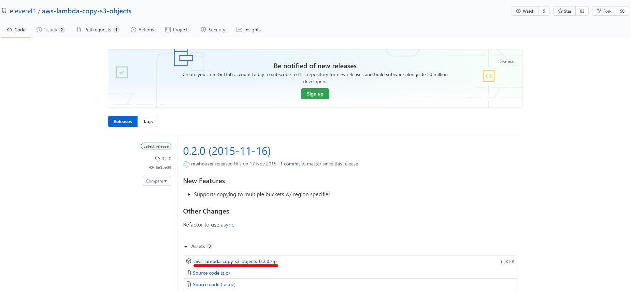Switch to the Tags view
The height and width of the screenshot is (292, 631).
(x=148, y=121)
